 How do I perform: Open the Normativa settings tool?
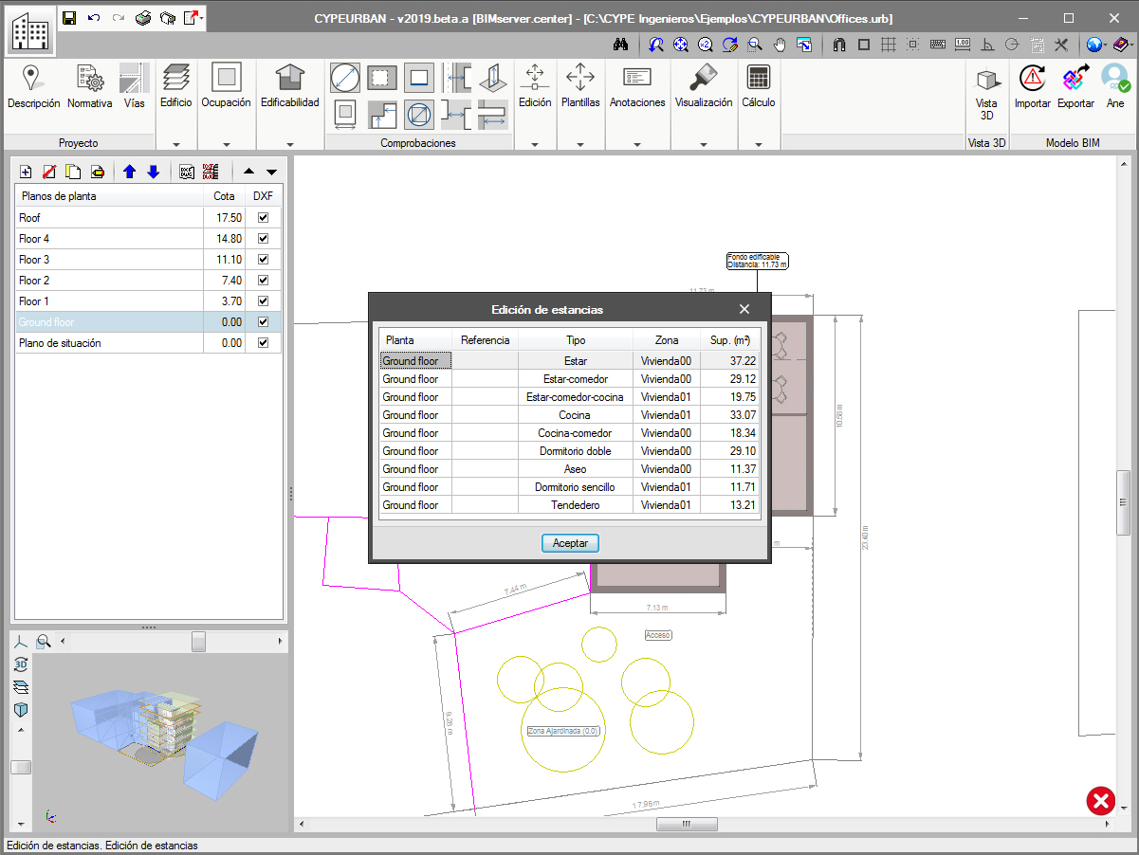coord(90,87)
